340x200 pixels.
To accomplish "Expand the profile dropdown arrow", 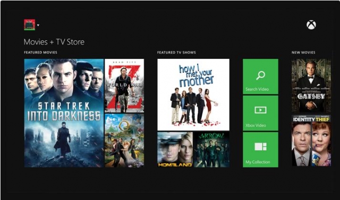I will pyautogui.click(x=38, y=25).
